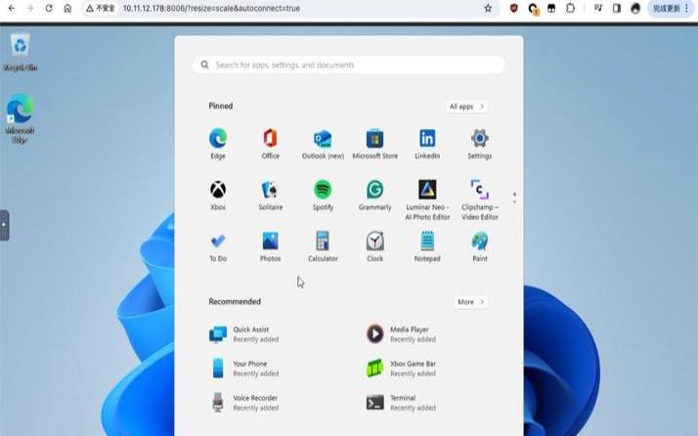698x436 pixels.
Task: Open Edge from pinned apps
Action: pyautogui.click(x=218, y=144)
